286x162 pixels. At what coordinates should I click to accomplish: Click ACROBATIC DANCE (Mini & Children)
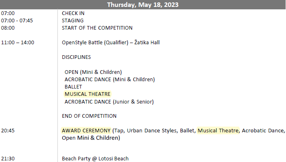(x=110, y=80)
